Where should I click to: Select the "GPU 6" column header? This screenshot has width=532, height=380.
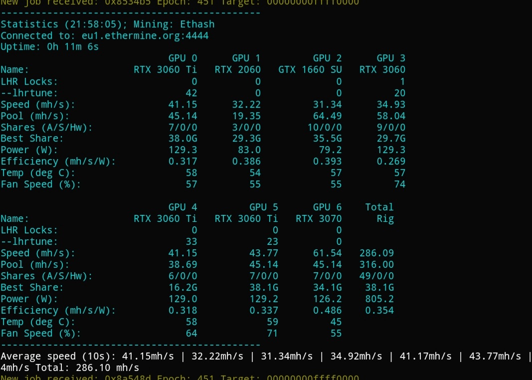coord(327,207)
